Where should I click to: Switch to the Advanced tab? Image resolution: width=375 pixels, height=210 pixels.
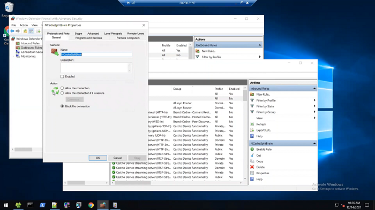[93, 34]
